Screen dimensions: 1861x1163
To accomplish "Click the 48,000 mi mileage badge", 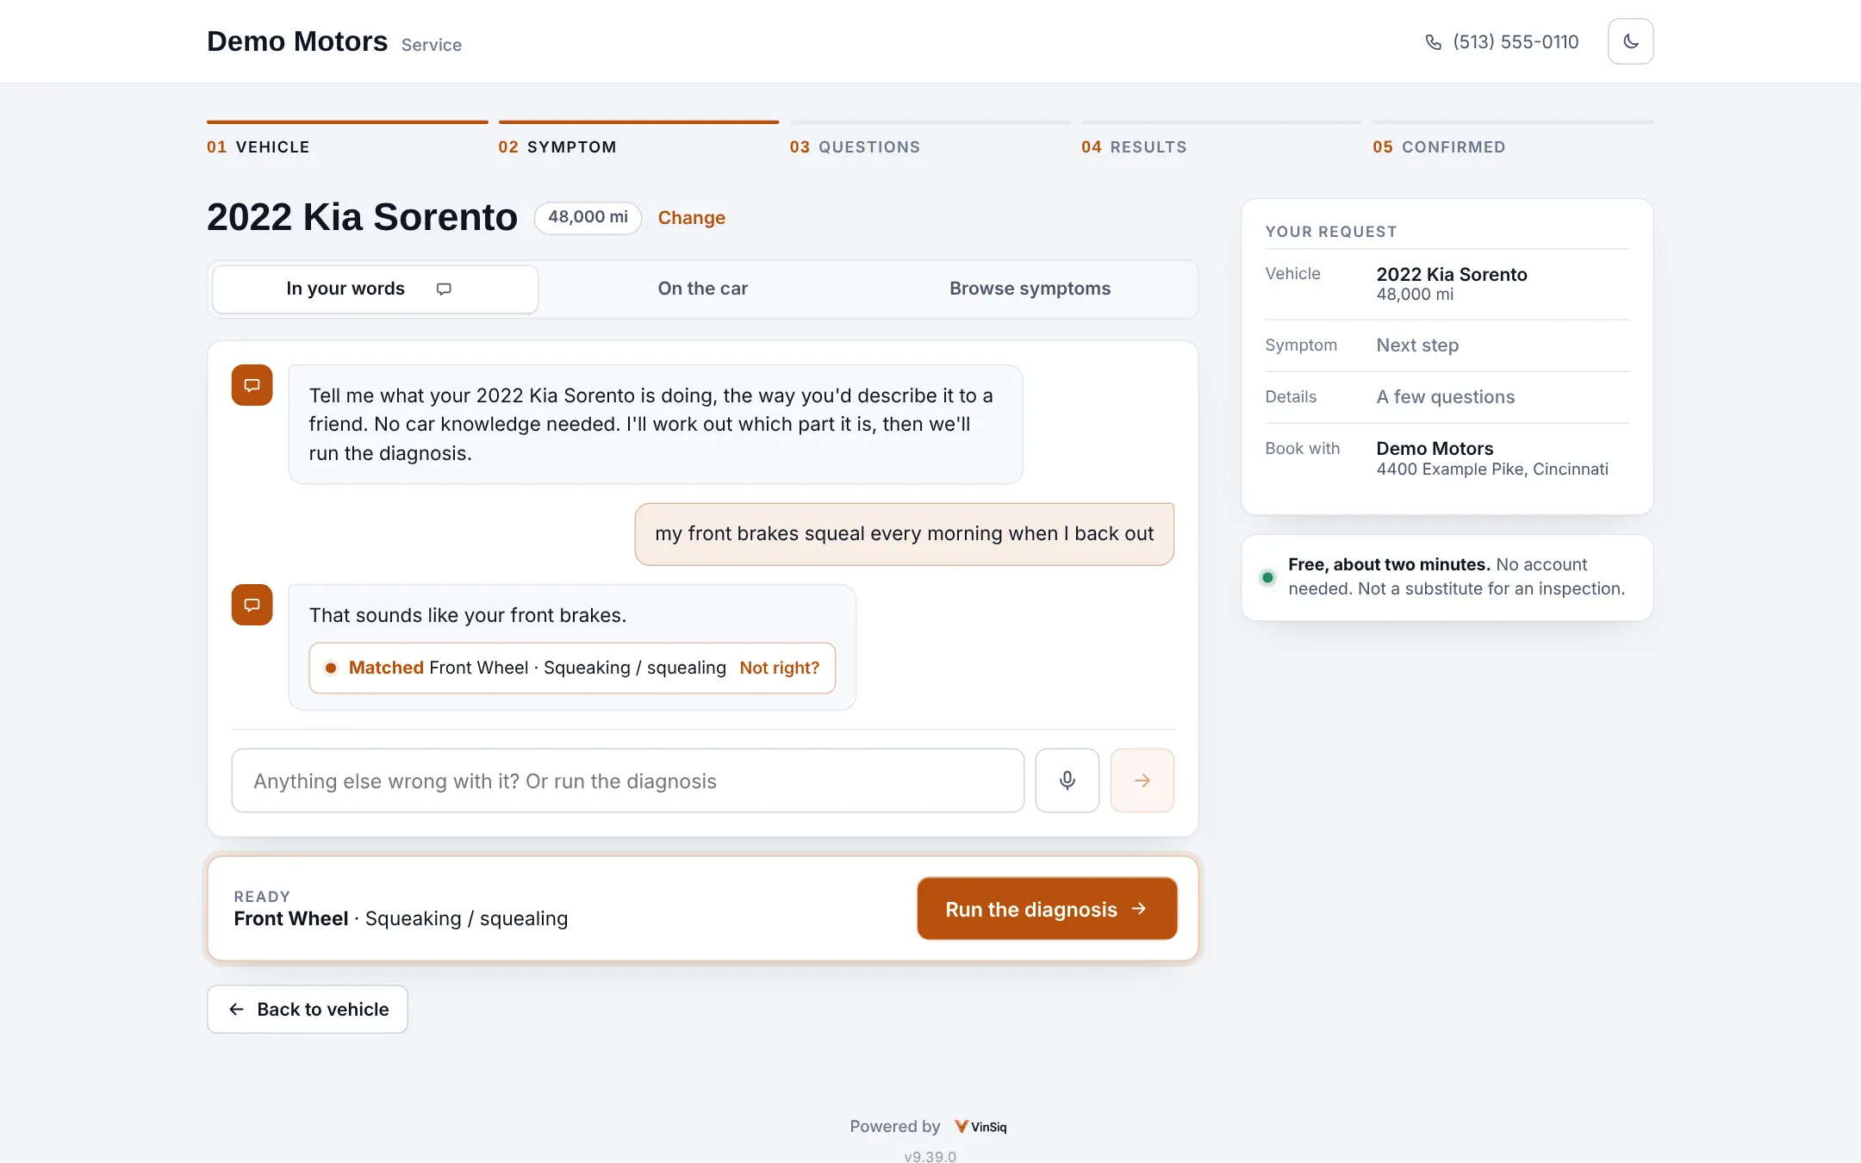I will point(588,217).
